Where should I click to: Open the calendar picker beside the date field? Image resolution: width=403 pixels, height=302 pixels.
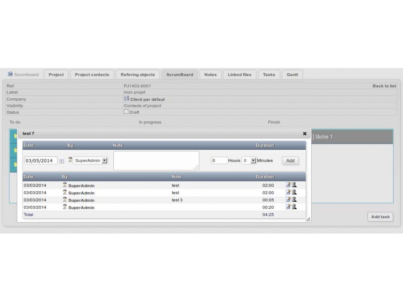click(x=62, y=161)
